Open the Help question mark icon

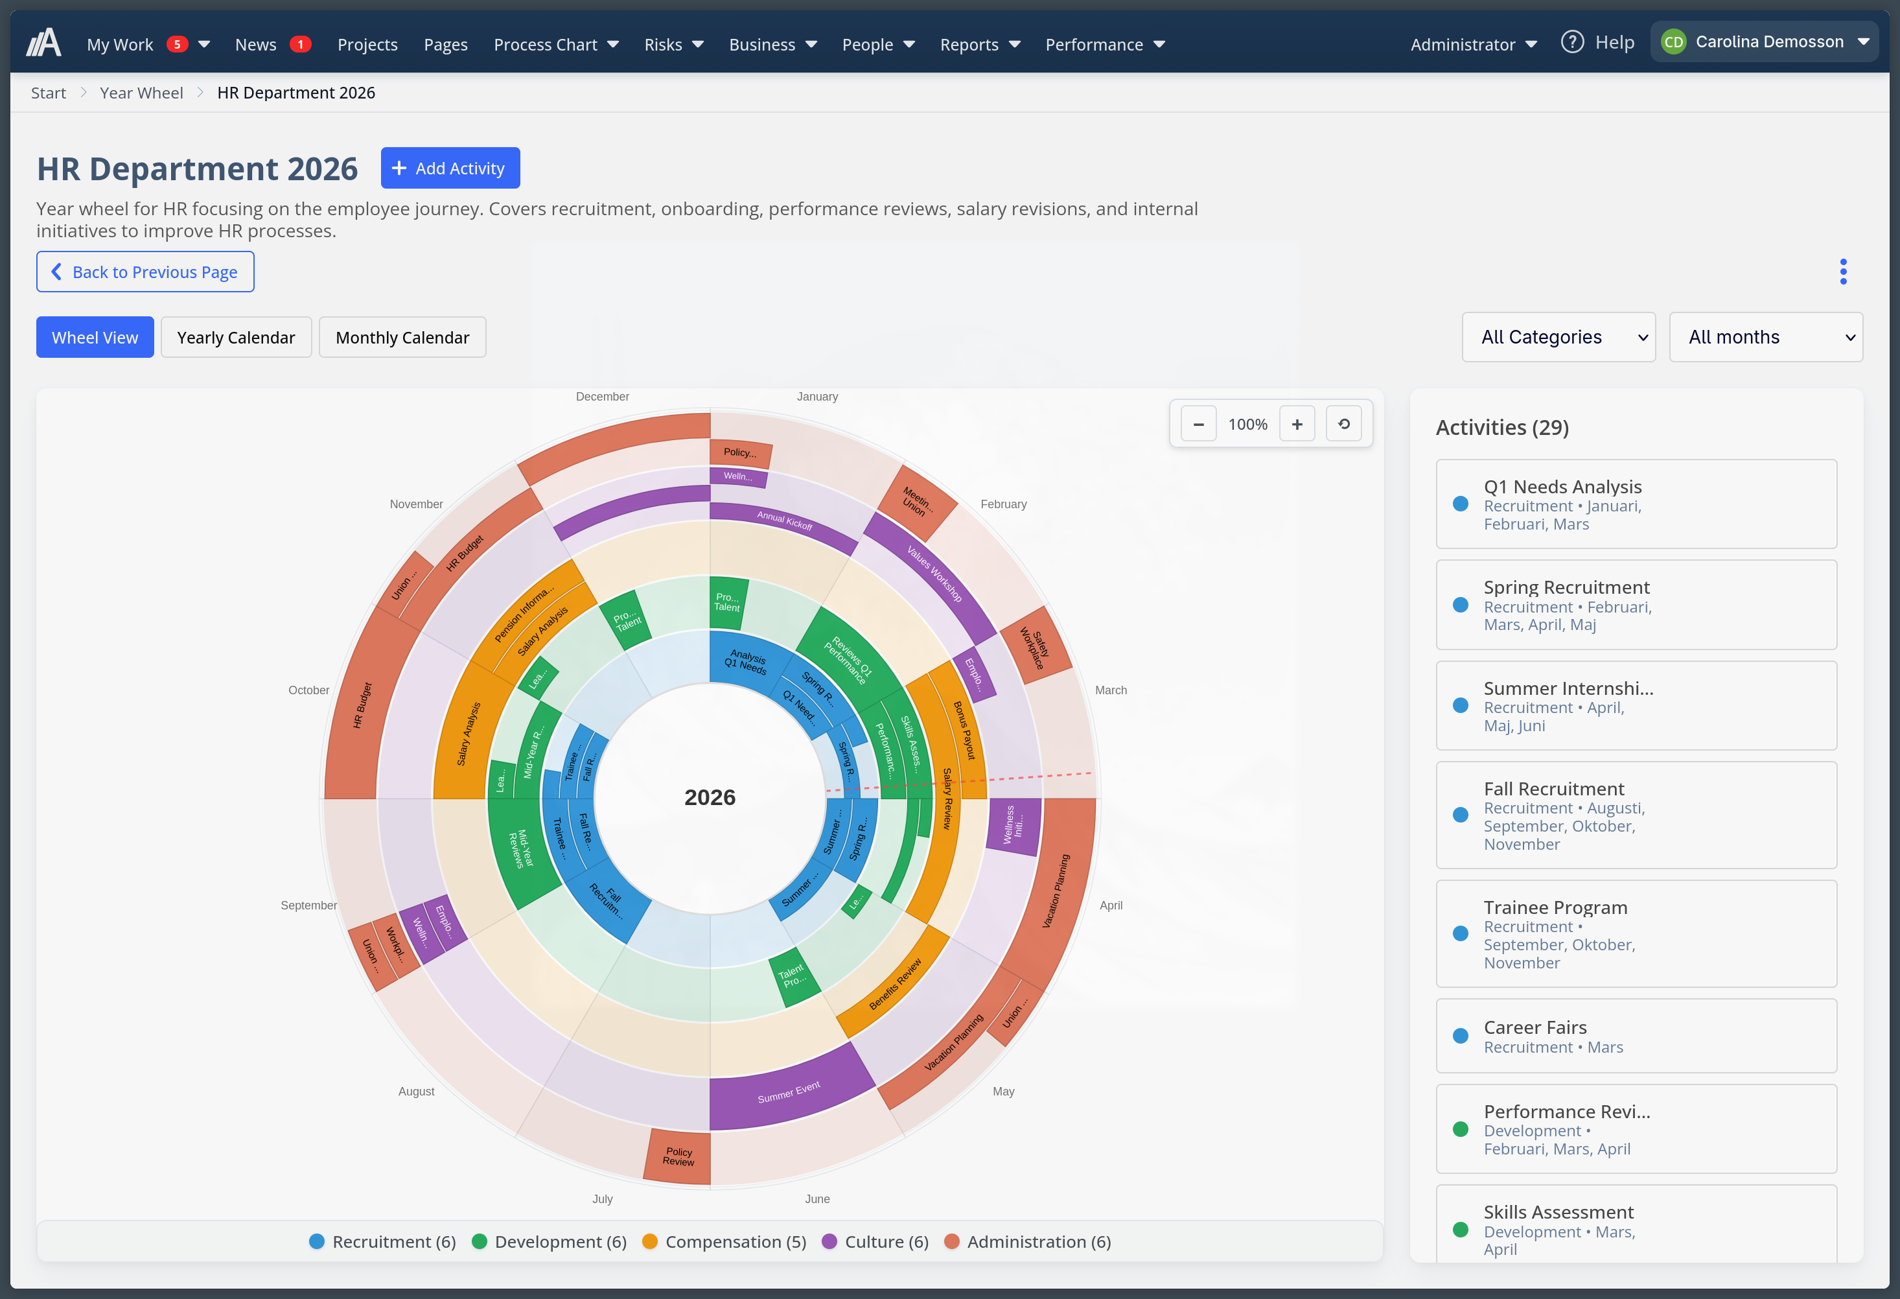pyautogui.click(x=1572, y=41)
